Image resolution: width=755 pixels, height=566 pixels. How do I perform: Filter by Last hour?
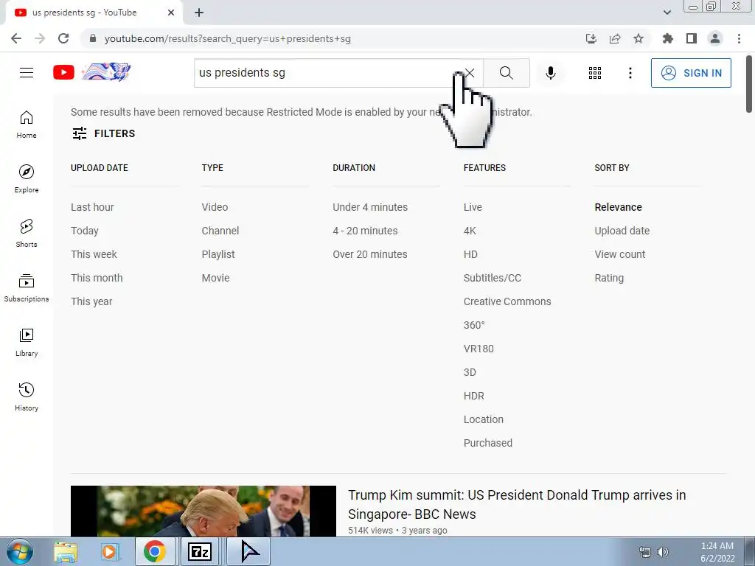(x=92, y=207)
